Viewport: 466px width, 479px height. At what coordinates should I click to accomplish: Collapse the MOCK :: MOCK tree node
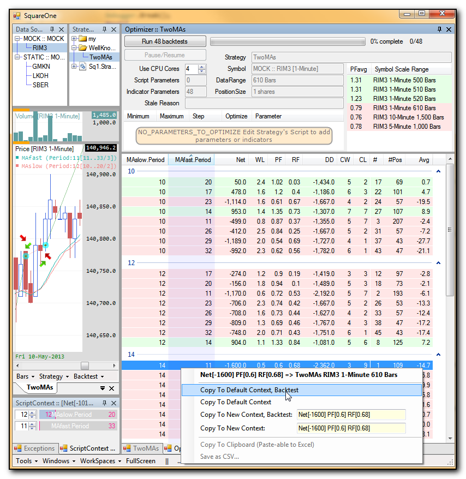point(17,39)
